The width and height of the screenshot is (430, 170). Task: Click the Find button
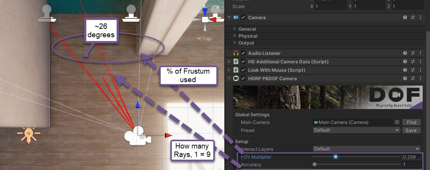411,122
